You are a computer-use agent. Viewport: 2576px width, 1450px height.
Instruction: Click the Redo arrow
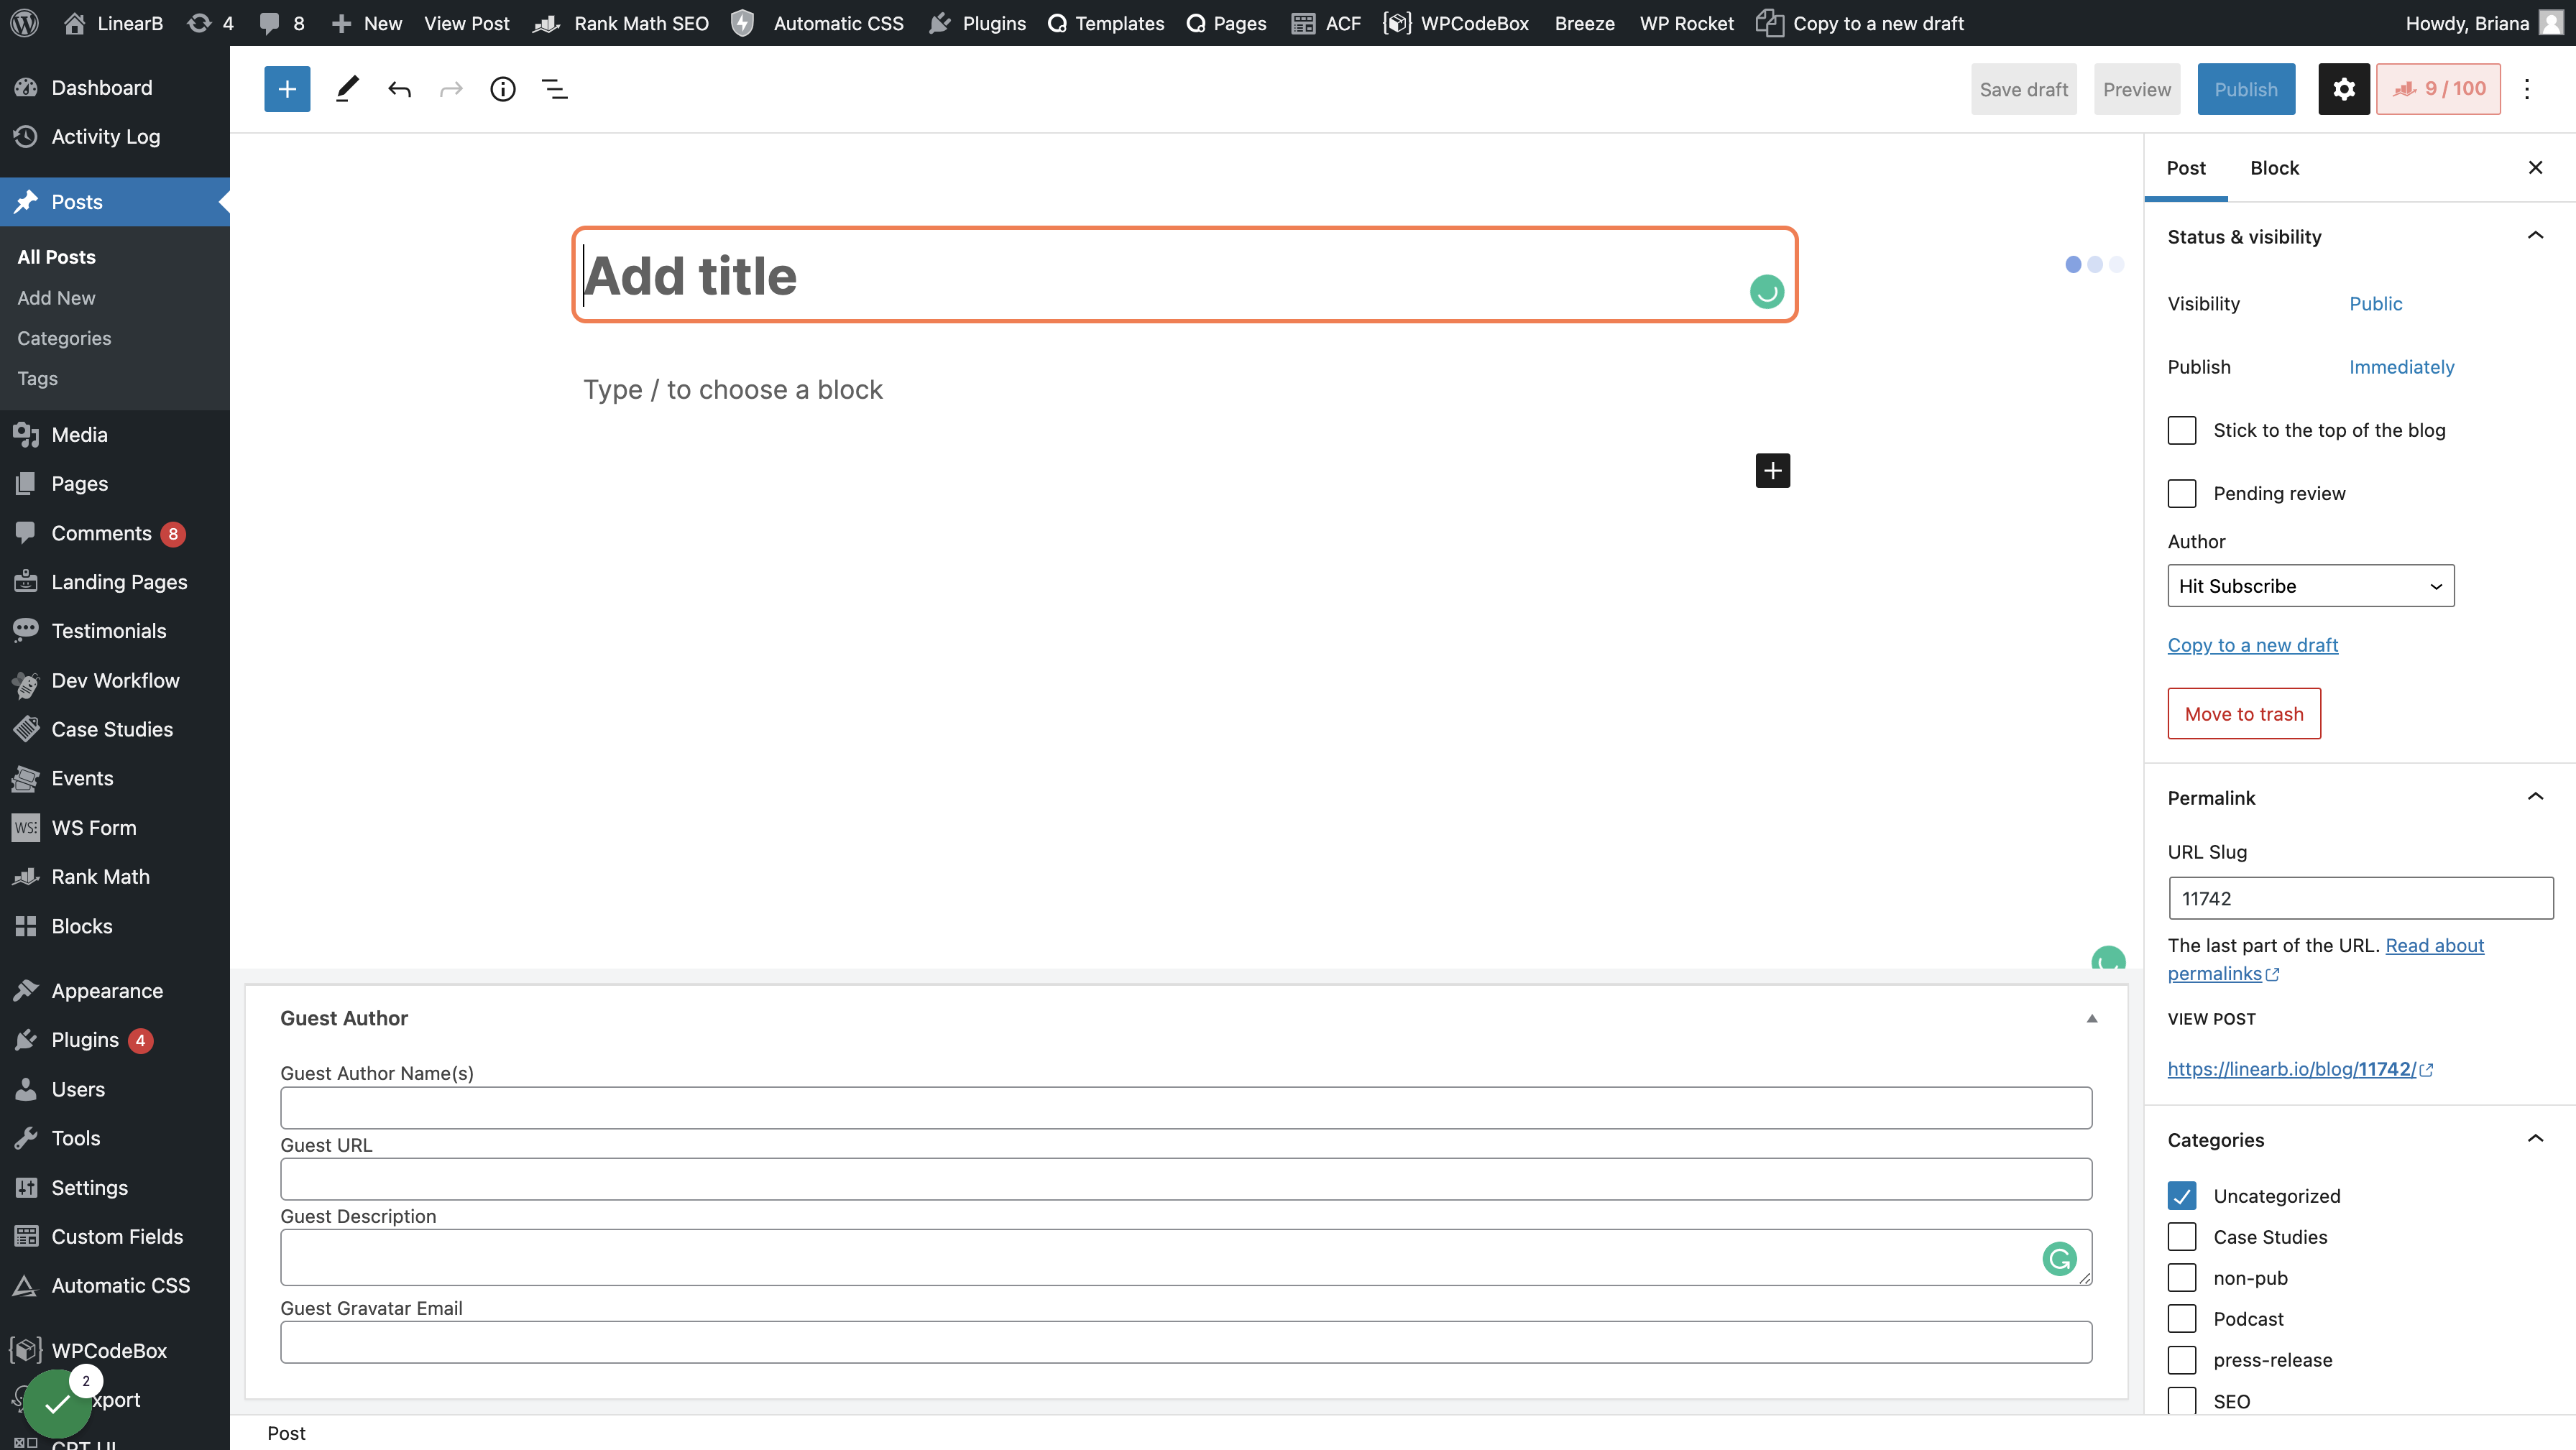click(451, 89)
